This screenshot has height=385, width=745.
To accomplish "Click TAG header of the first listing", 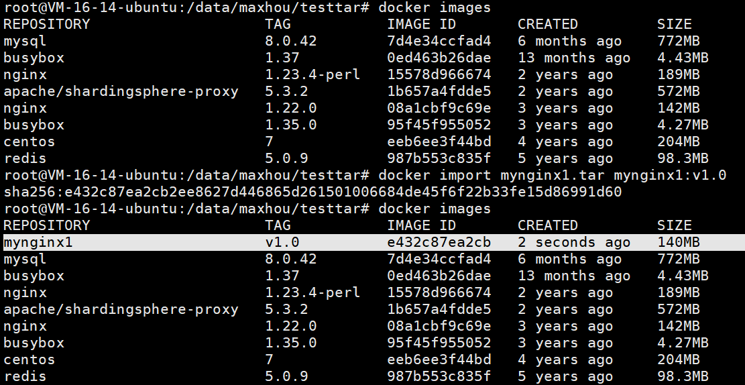I will click(278, 24).
